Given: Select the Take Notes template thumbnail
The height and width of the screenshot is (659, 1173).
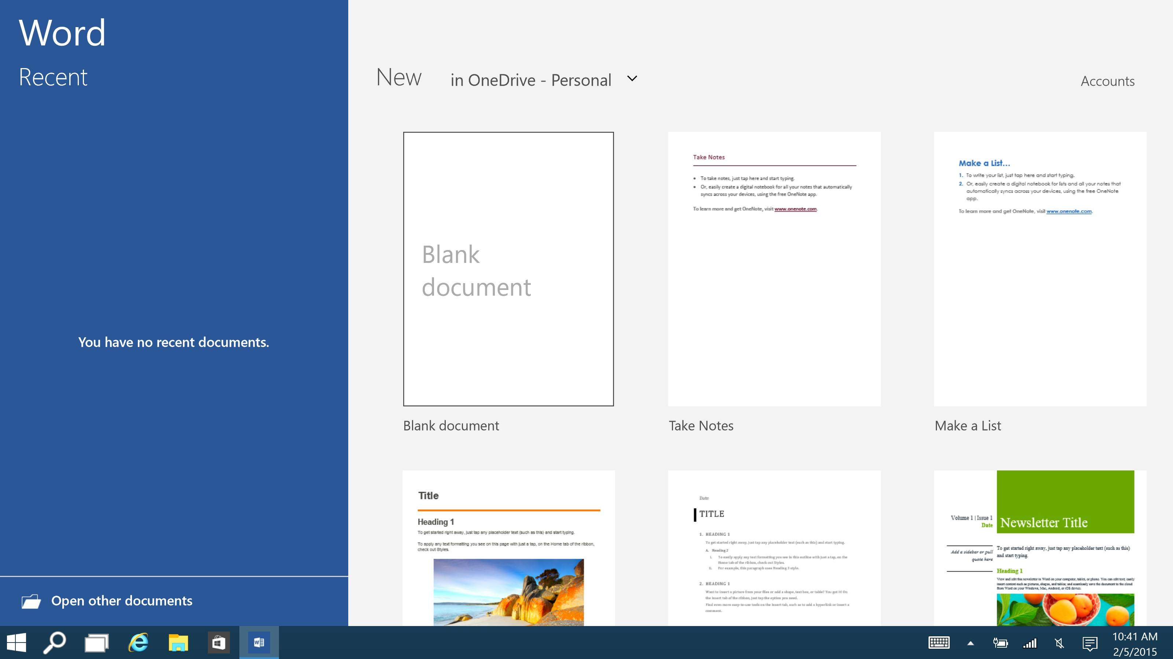Looking at the screenshot, I should (774, 269).
